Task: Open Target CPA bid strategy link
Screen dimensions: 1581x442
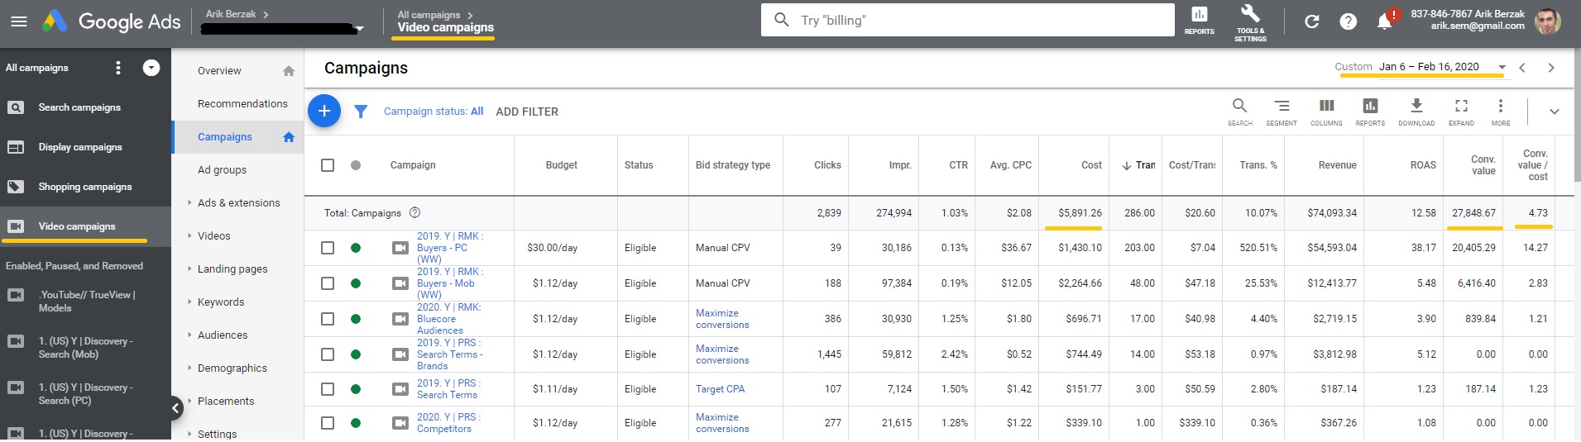Action: 720,389
